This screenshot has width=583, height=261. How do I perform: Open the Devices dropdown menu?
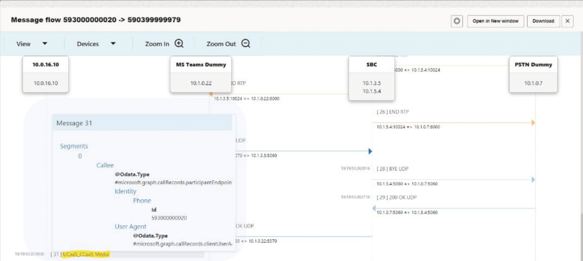tap(96, 44)
